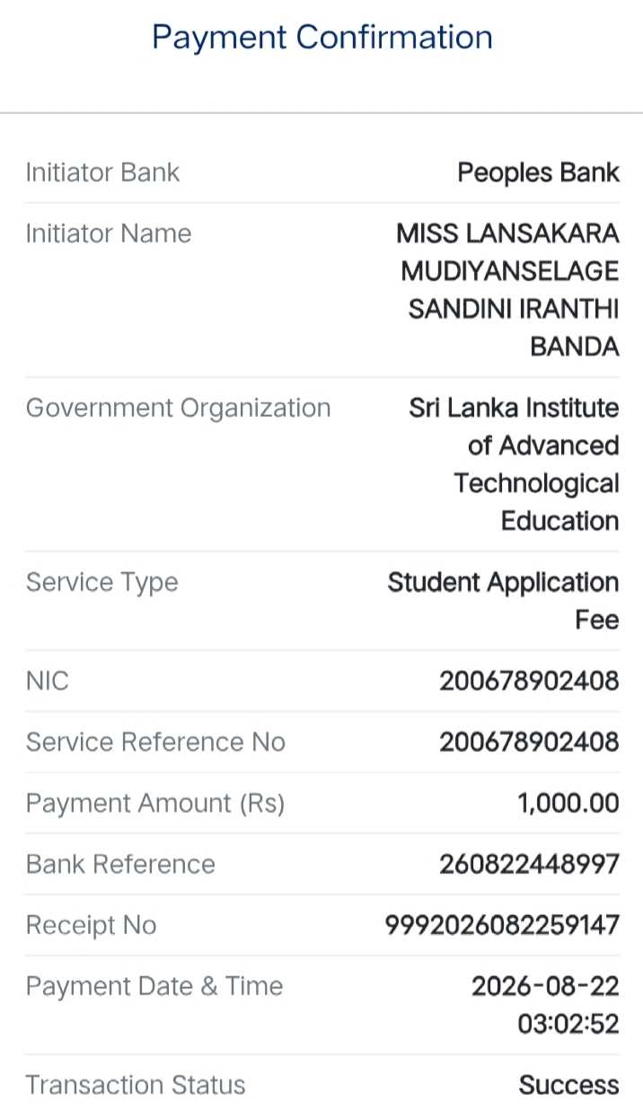Tap the Student Application Fee value
The image size is (643, 1110).
tap(504, 601)
